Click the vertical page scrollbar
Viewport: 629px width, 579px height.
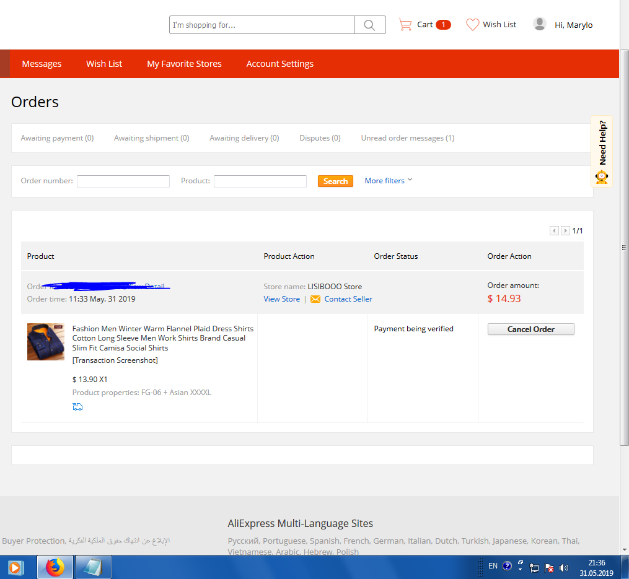[x=624, y=248]
